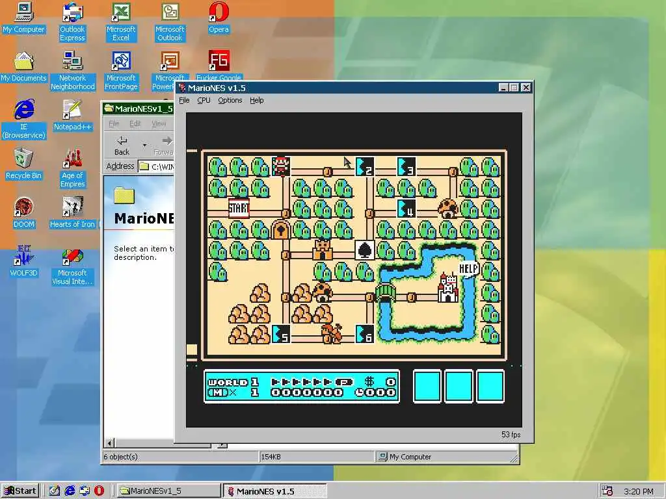Click explorer horizontal scrollbar left arrow

click(x=109, y=443)
